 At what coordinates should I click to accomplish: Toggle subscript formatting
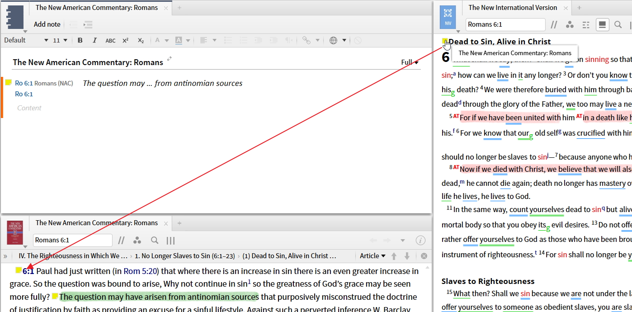click(x=141, y=40)
